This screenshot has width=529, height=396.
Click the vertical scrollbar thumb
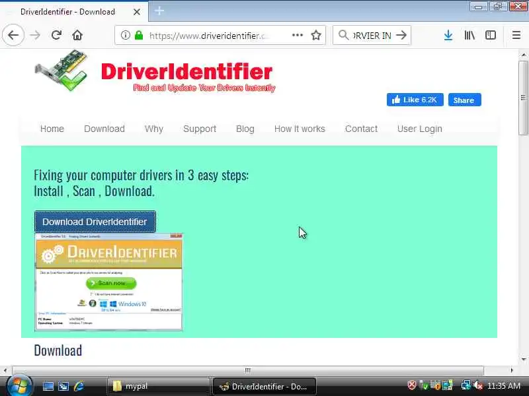[x=523, y=98]
